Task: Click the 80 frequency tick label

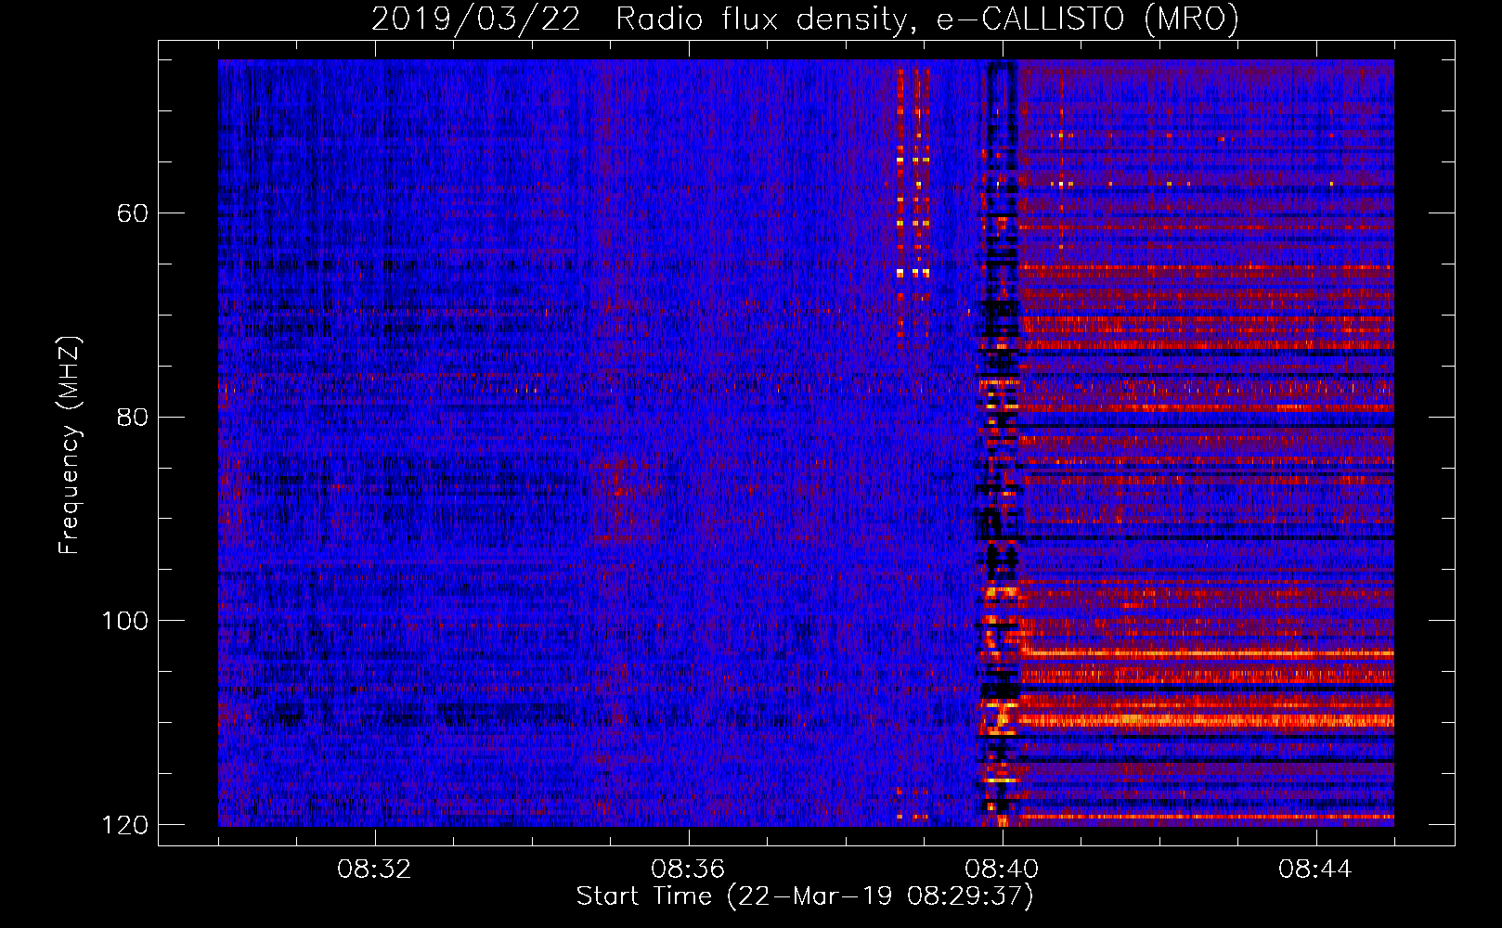Action: tap(133, 417)
